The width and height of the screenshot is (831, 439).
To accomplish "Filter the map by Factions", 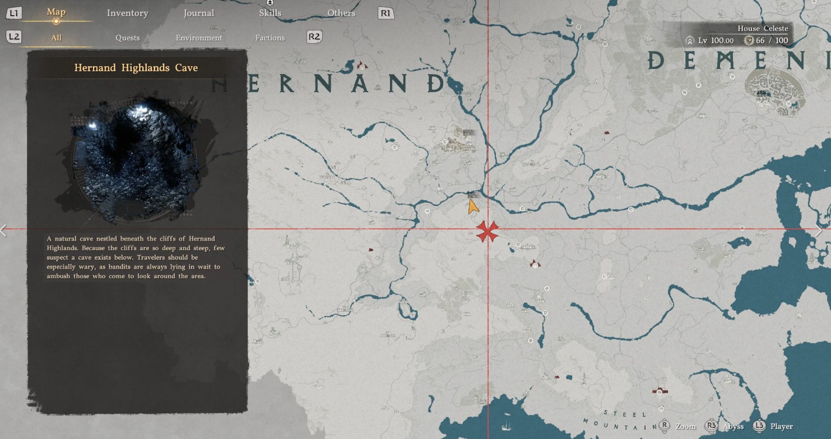I will coord(270,38).
